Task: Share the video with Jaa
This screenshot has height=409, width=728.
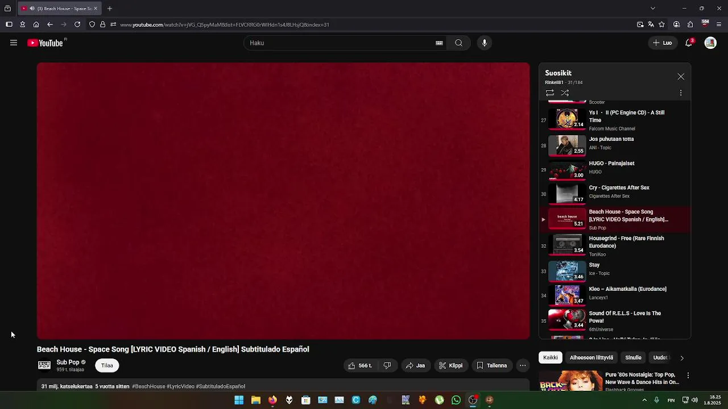Action: 415,365
